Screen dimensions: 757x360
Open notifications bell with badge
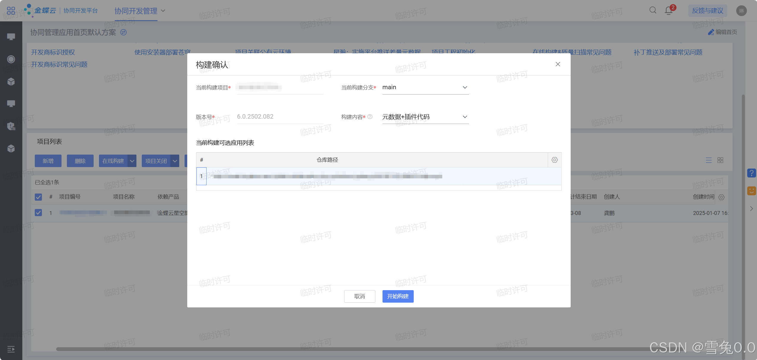coord(669,10)
